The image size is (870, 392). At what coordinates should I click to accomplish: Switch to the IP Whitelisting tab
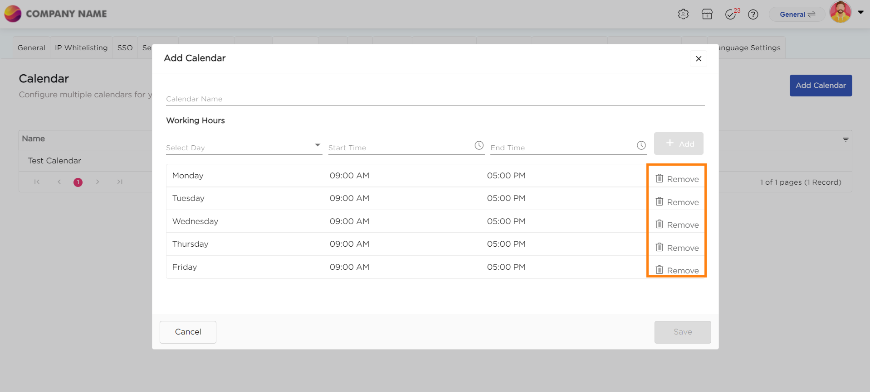tap(81, 48)
